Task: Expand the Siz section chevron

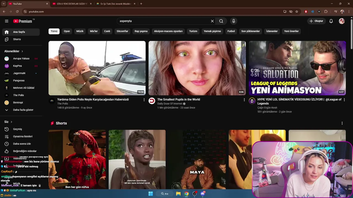Action: click(11, 122)
